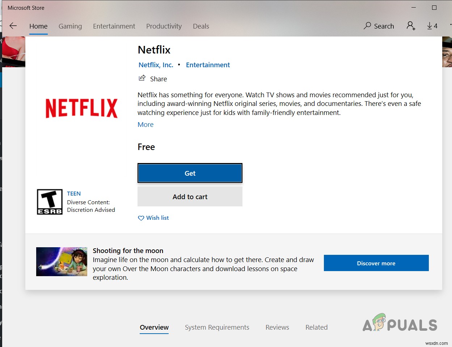Click the account profile icon
The image size is (452, 347).
click(x=411, y=26)
